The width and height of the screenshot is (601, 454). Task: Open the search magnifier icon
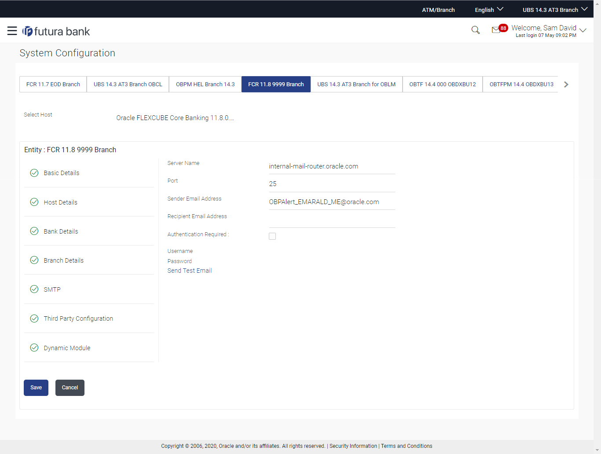coord(476,30)
